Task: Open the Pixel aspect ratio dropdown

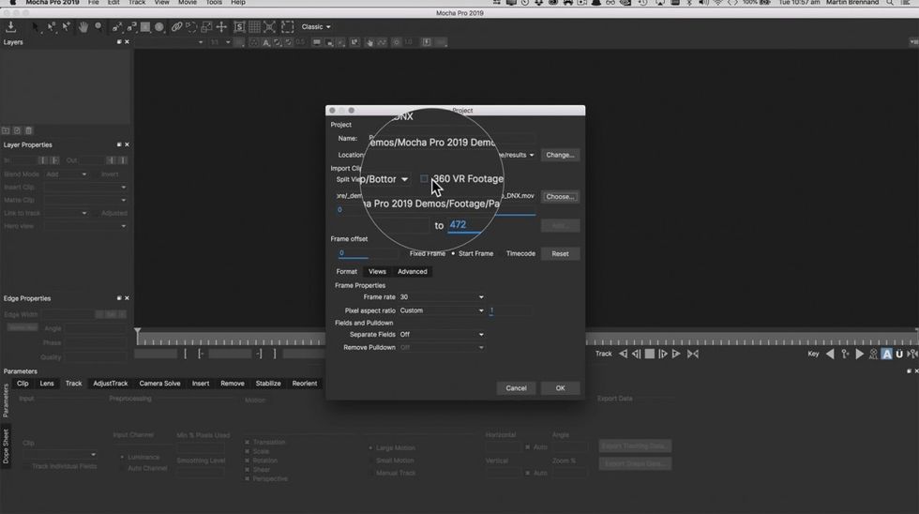Action: (x=442, y=310)
